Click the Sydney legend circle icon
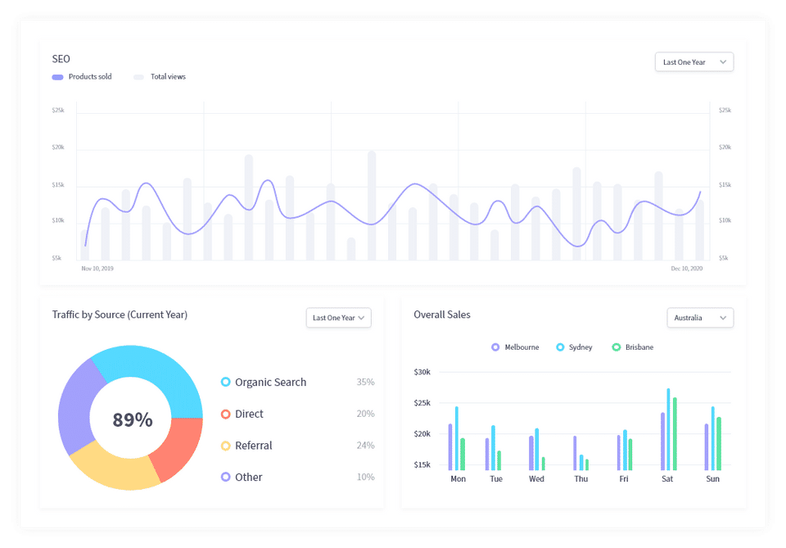The image size is (786, 548). coord(560,347)
